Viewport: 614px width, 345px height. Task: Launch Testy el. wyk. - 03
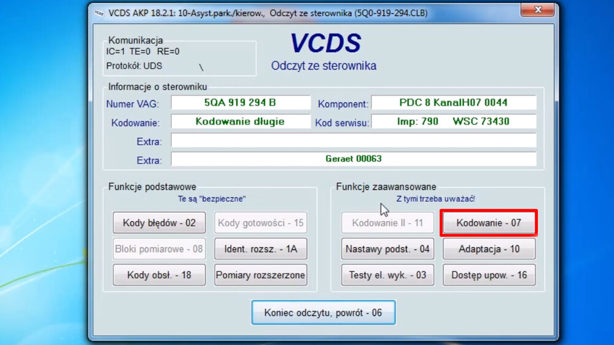(x=387, y=275)
